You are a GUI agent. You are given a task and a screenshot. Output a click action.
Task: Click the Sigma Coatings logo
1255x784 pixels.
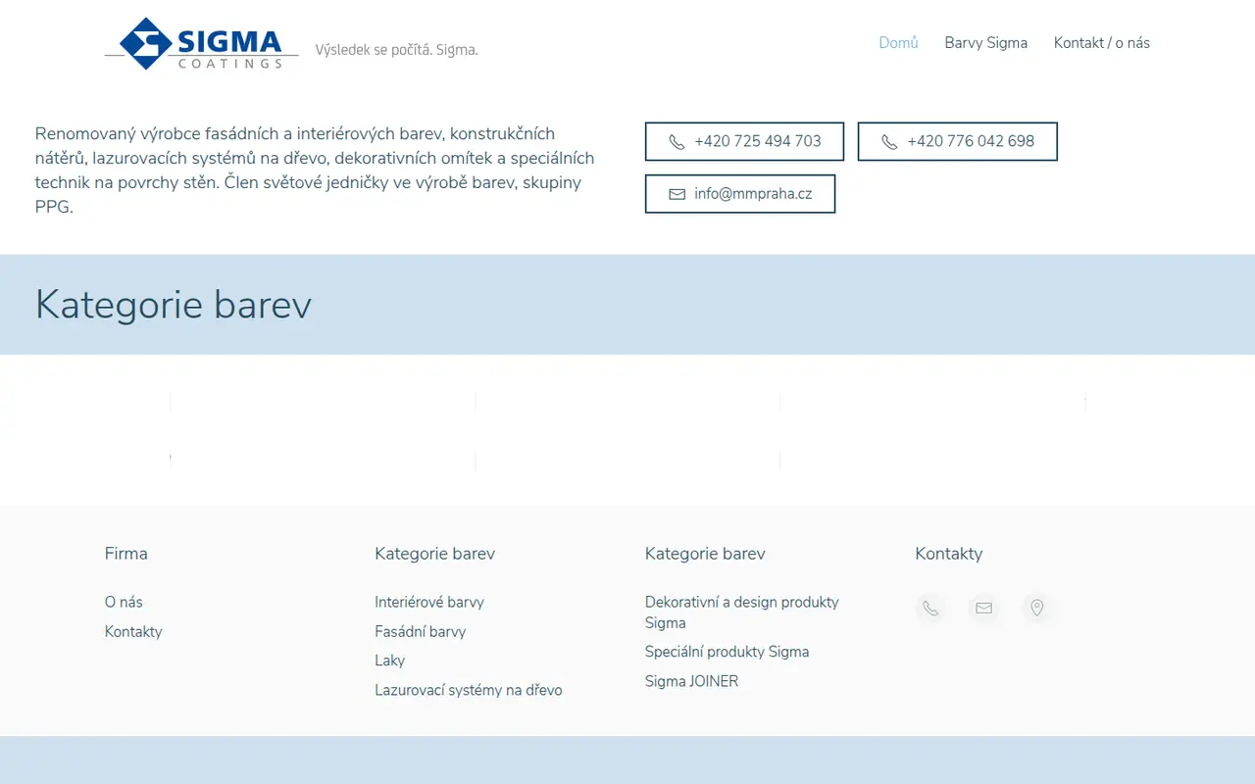pos(202,44)
